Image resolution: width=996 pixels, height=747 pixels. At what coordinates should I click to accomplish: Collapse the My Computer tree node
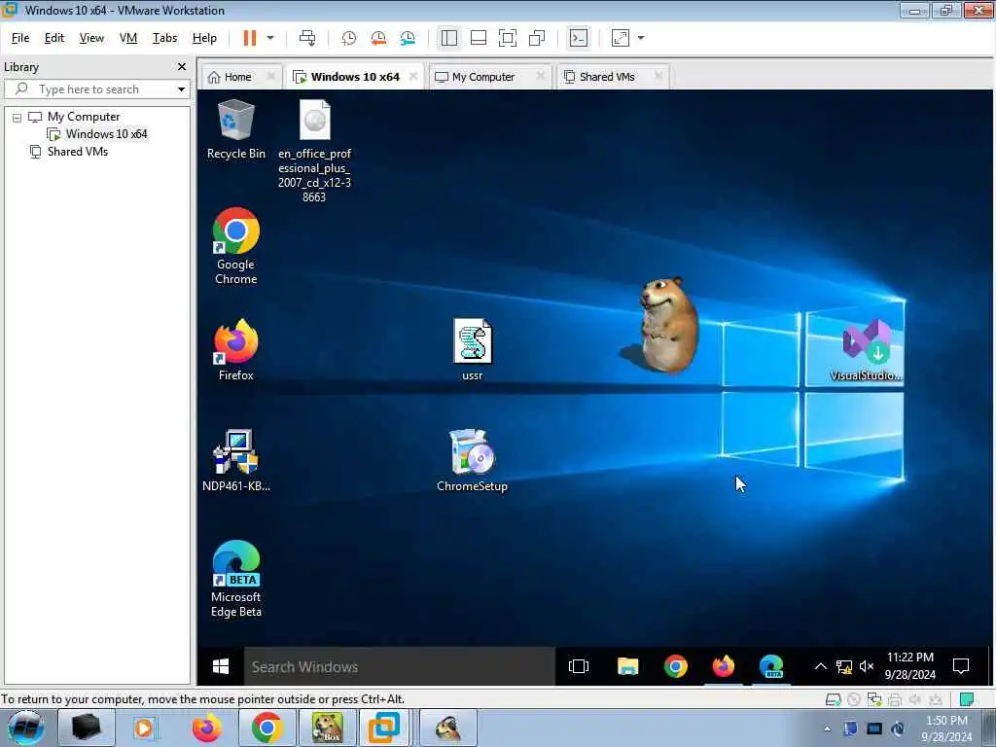pos(18,118)
